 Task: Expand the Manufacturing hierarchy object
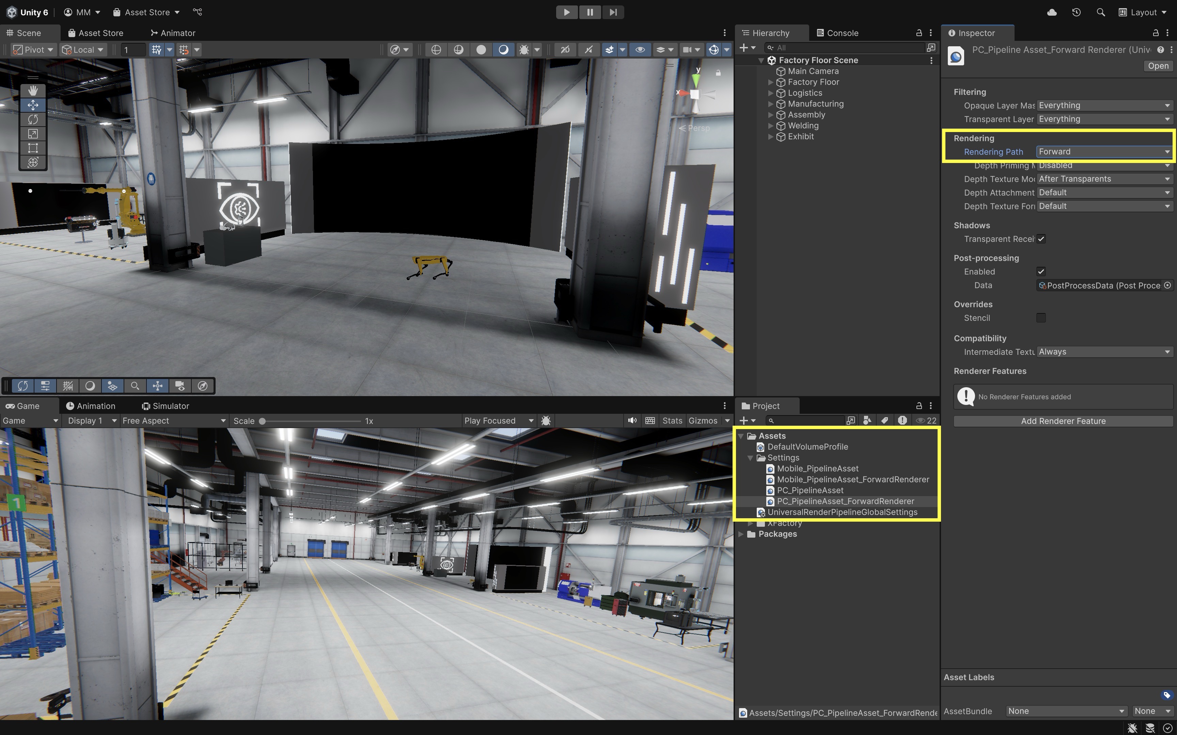(x=770, y=104)
